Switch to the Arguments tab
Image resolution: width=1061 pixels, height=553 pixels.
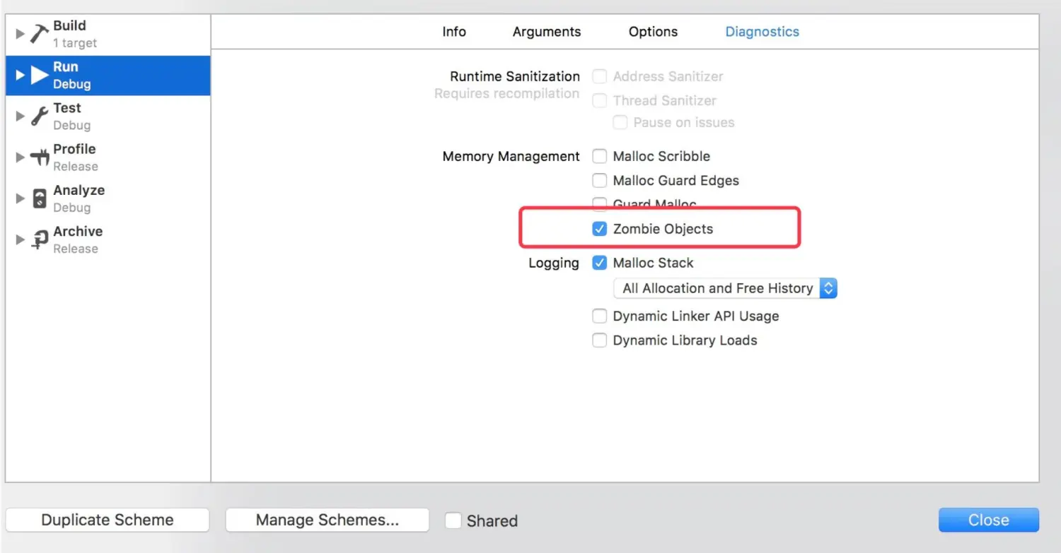pyautogui.click(x=547, y=32)
